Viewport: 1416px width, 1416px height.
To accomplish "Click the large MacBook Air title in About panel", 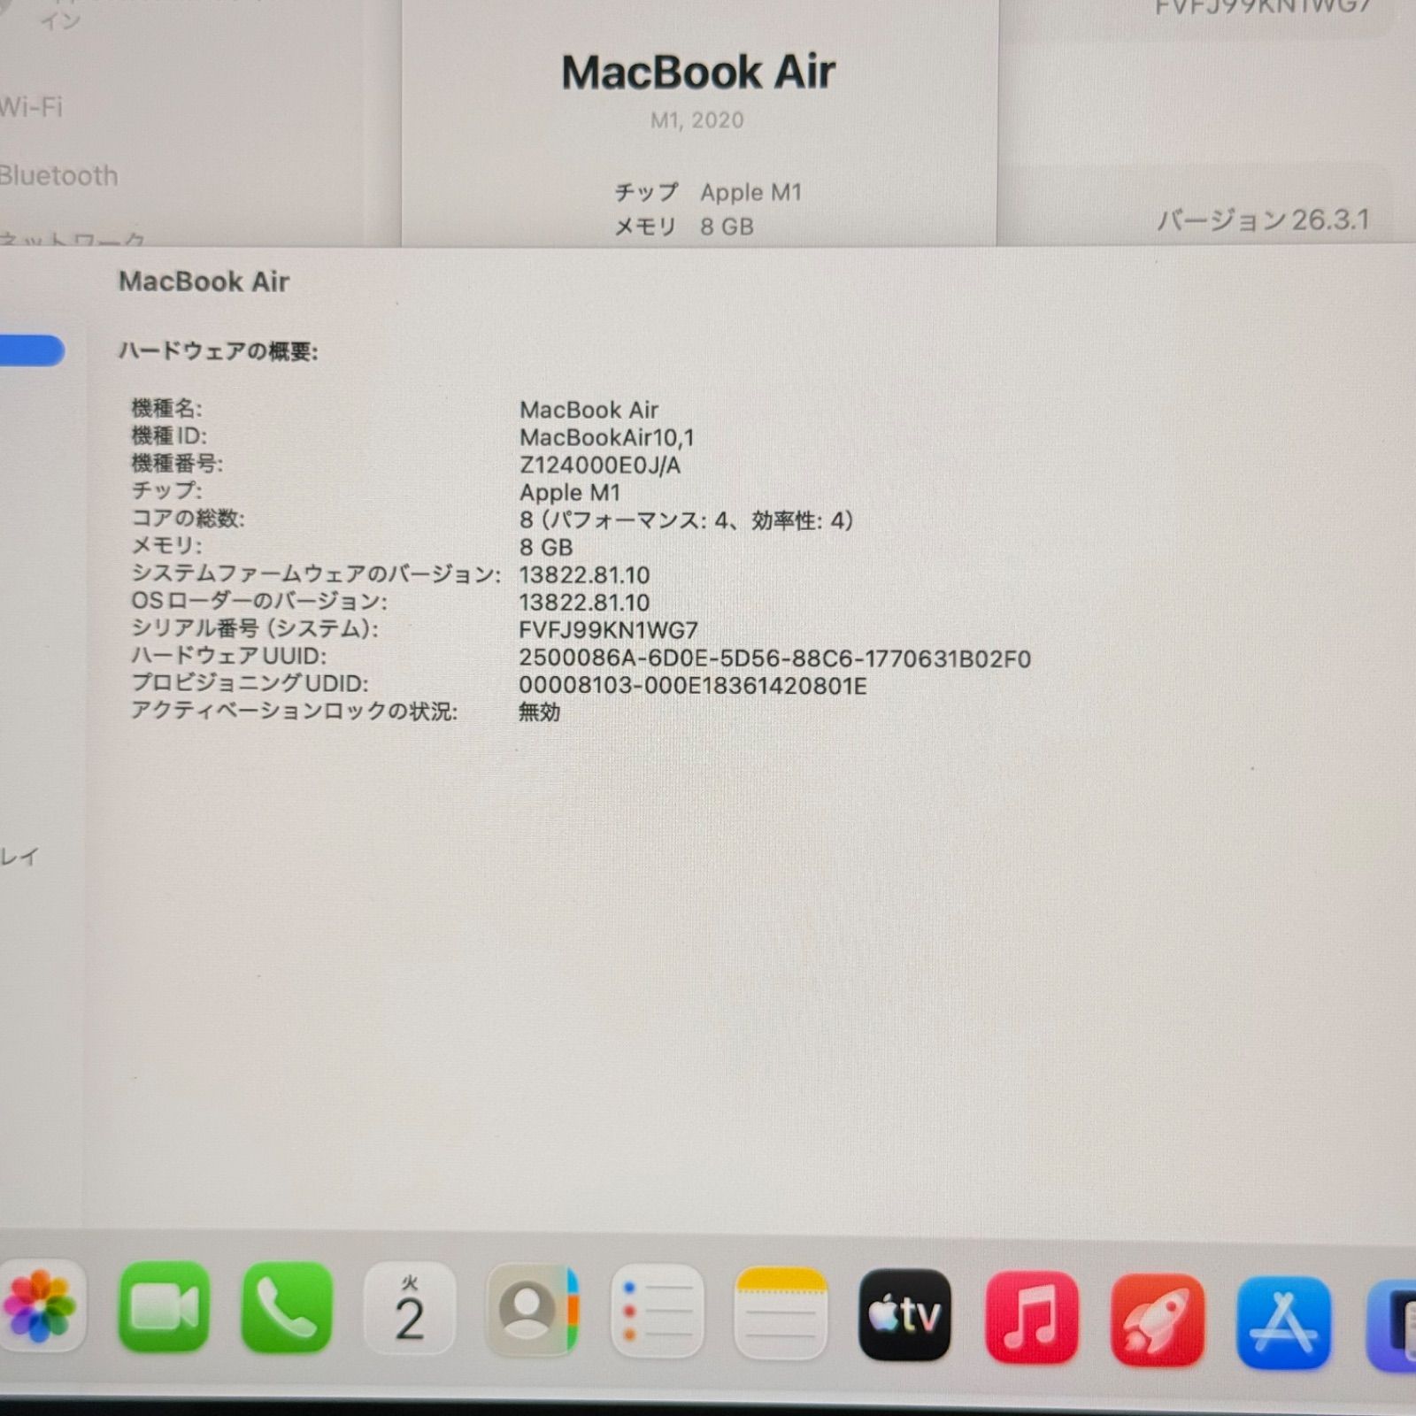I will pyautogui.click(x=698, y=72).
